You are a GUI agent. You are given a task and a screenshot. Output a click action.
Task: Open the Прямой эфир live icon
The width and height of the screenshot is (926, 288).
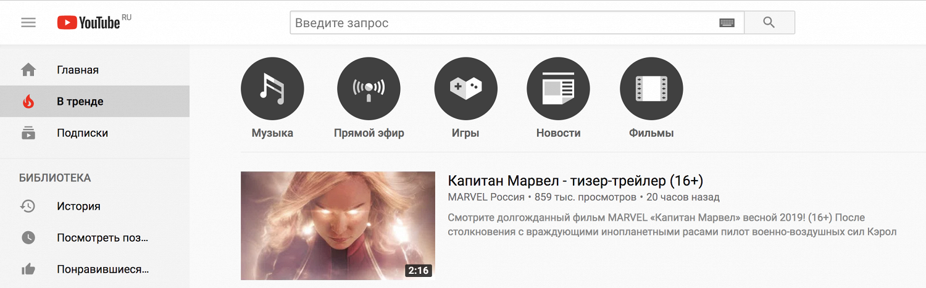(x=369, y=89)
